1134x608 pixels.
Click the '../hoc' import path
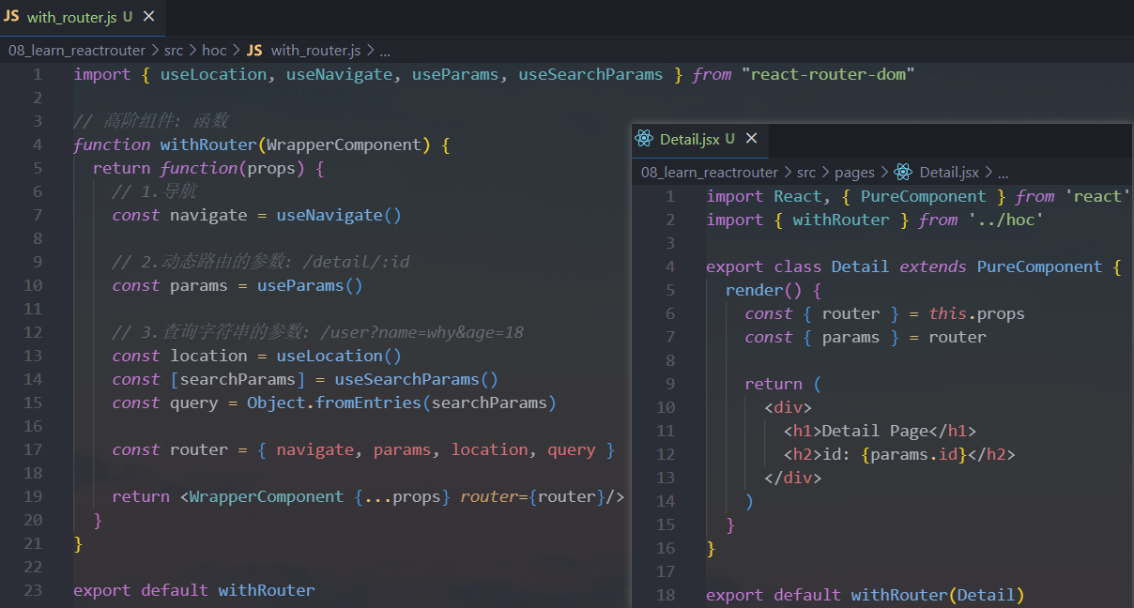click(x=1006, y=220)
